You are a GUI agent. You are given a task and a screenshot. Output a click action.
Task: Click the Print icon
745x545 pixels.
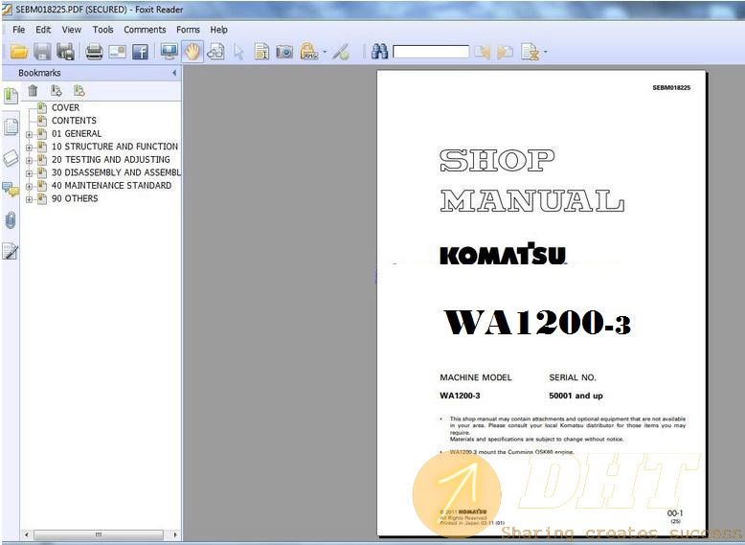94,52
